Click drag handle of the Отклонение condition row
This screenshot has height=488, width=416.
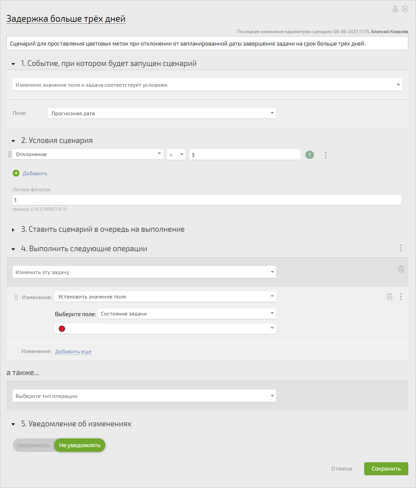(x=10, y=154)
